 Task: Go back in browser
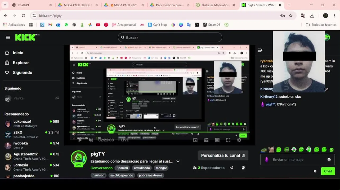(x=6, y=16)
